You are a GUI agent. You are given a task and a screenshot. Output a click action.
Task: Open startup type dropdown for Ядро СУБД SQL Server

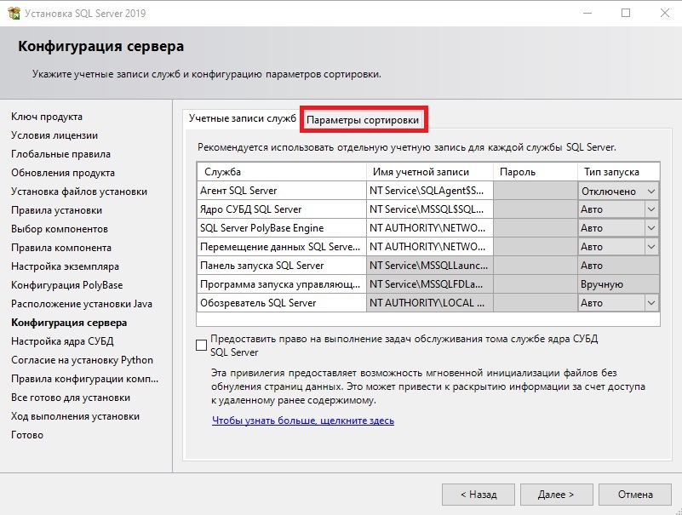(650, 209)
